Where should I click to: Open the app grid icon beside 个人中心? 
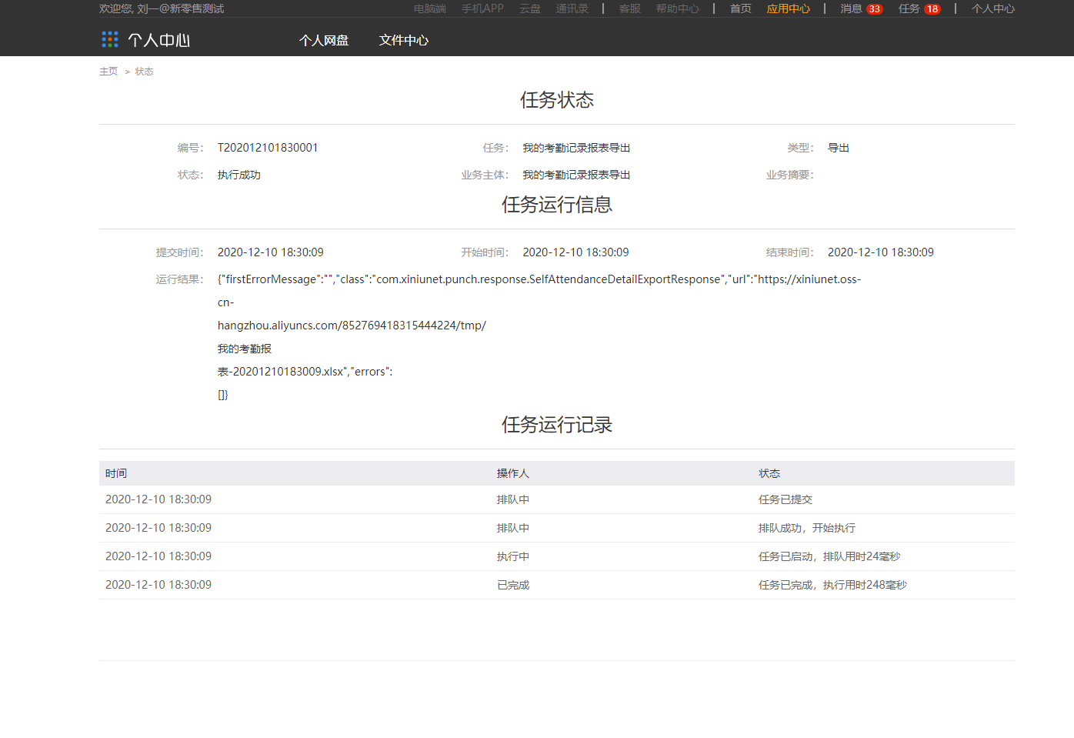coord(110,39)
